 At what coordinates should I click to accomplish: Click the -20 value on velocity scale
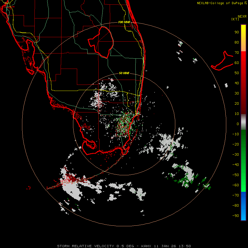(x=236, y=144)
